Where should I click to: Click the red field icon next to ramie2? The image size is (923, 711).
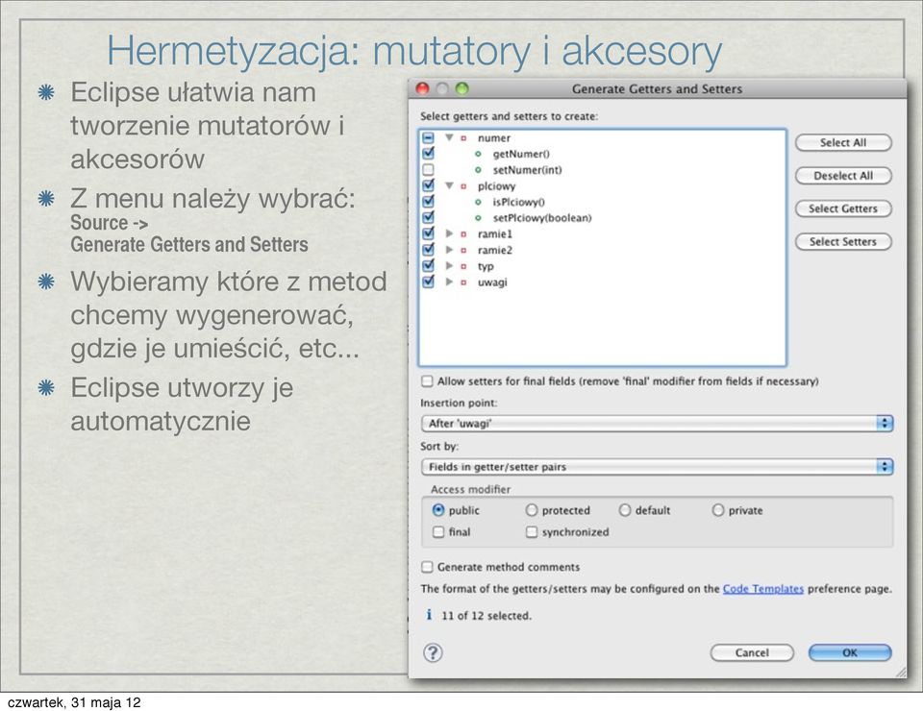click(463, 250)
